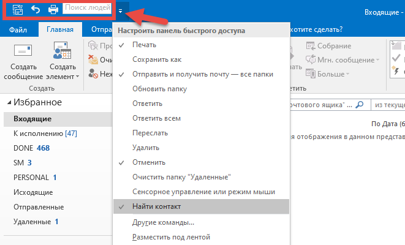Click the junk mail (Неж...) icon
This screenshot has width=405, height=245.
[93, 74]
